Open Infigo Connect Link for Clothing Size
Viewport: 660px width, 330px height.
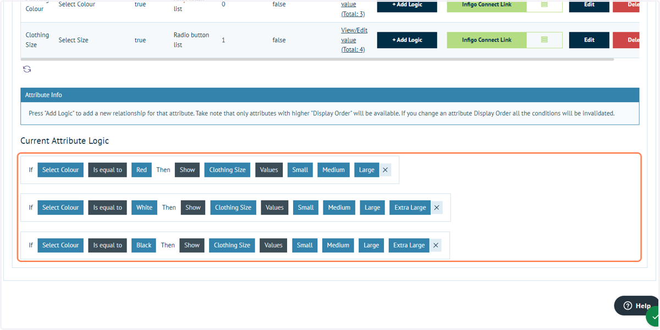[x=486, y=40]
